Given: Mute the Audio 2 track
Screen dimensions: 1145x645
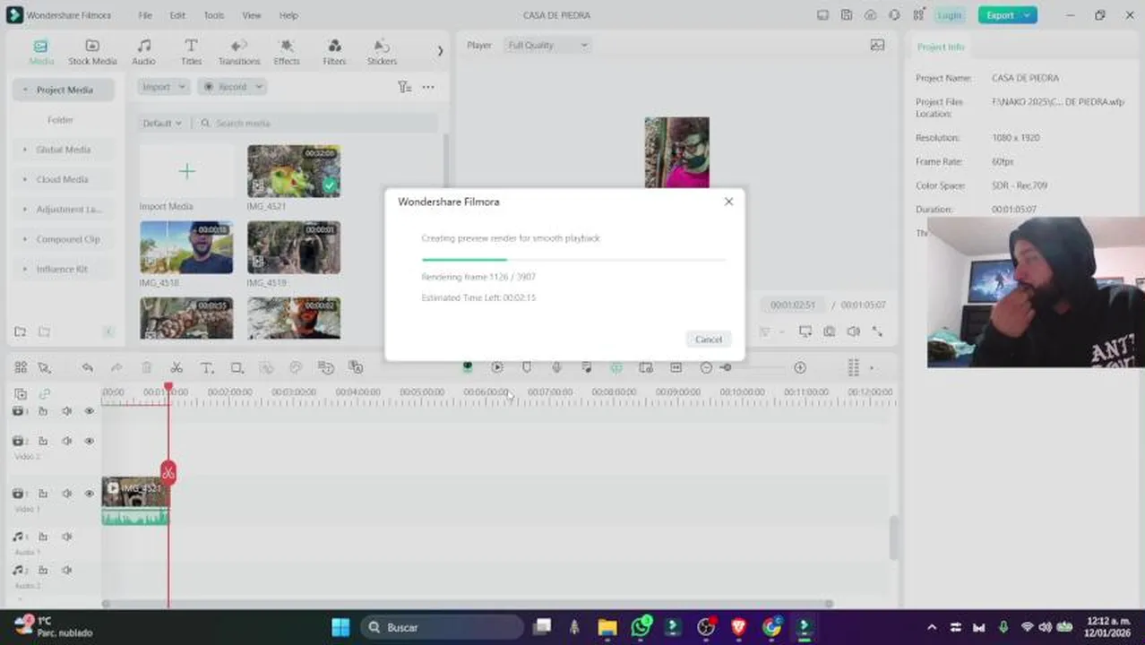Looking at the screenshot, I should point(66,570).
